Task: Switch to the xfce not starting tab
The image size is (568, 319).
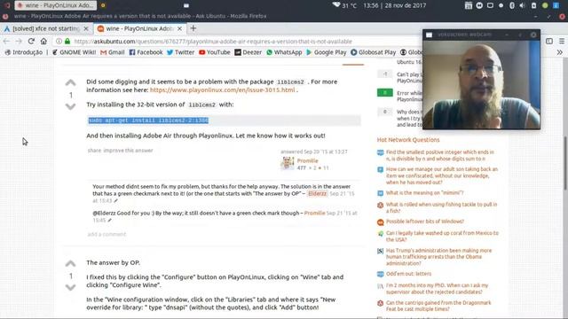Action: pos(46,28)
